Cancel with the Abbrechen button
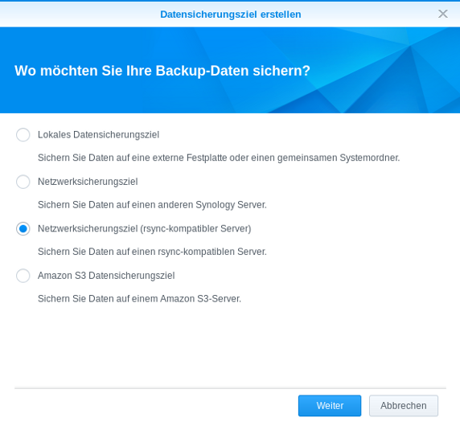Image resolution: width=460 pixels, height=422 pixels. [404, 406]
